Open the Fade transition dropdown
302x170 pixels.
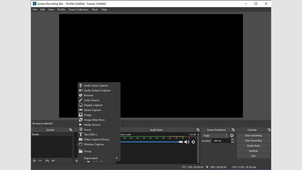pos(215,136)
